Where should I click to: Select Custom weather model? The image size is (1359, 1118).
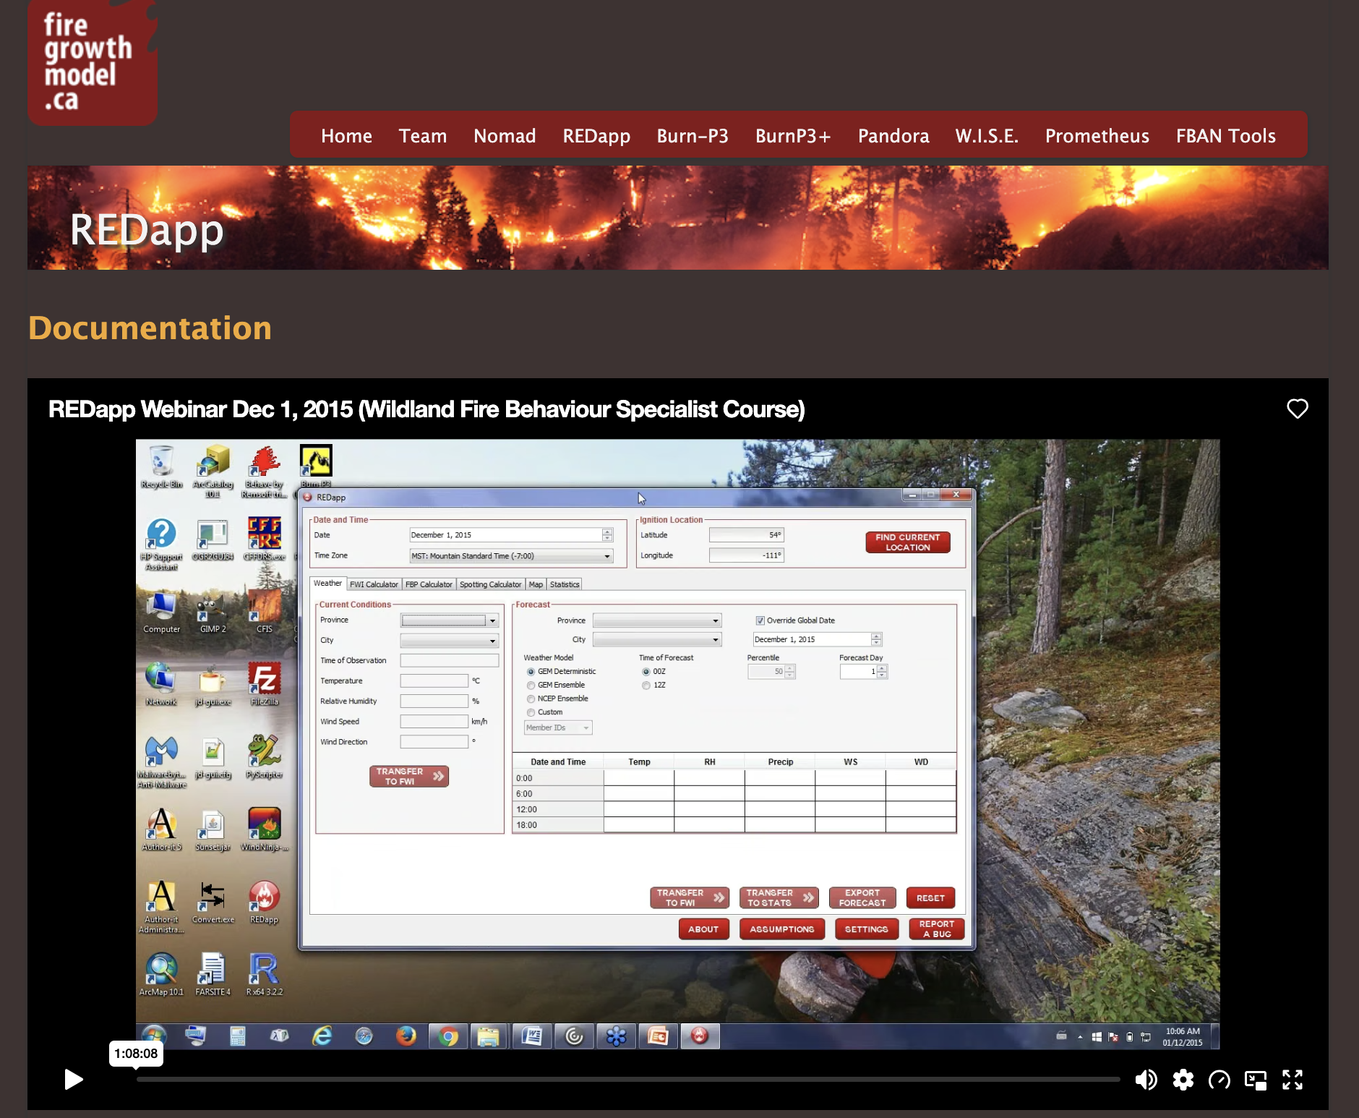tap(531, 713)
